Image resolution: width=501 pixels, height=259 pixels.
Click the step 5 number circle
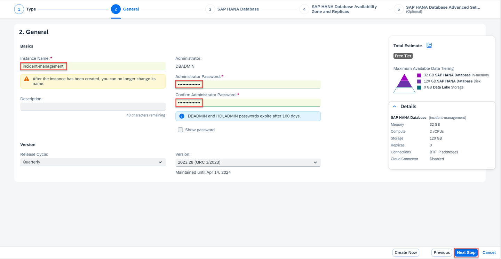[399, 9]
